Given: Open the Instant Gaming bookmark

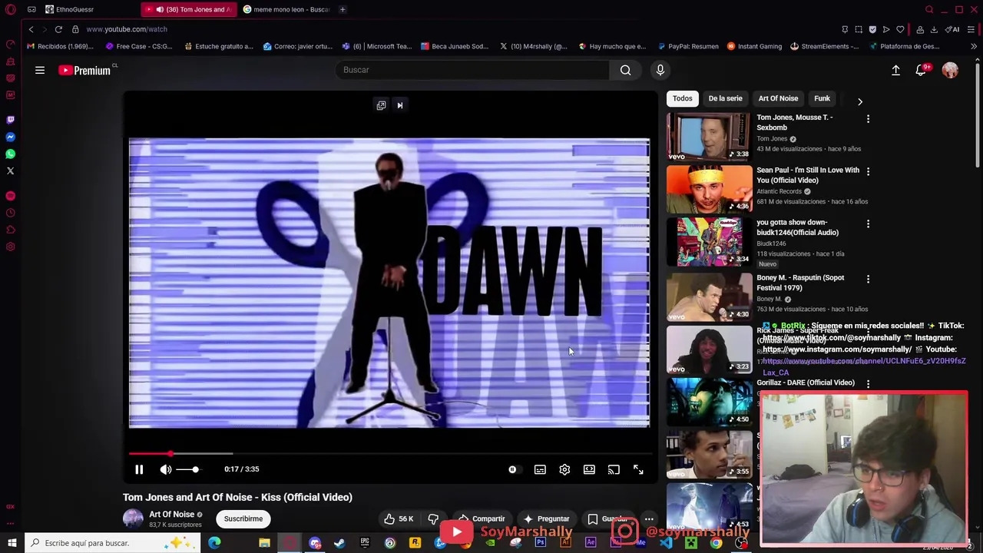Looking at the screenshot, I should point(754,46).
